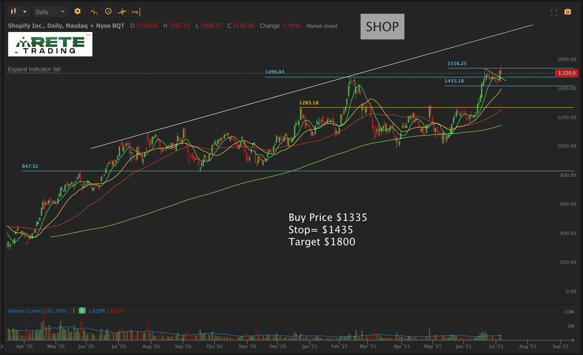Screen dimensions: 583x355
Task: Click the 1600.00 price axis label
Action: [566, 59]
